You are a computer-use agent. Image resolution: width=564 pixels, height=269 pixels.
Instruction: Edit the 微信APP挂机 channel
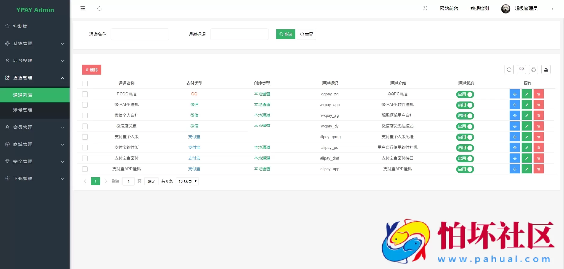(x=527, y=105)
